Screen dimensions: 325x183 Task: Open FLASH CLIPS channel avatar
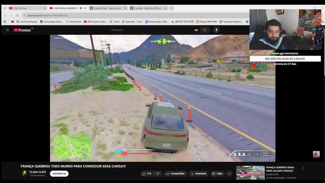(x=24, y=173)
